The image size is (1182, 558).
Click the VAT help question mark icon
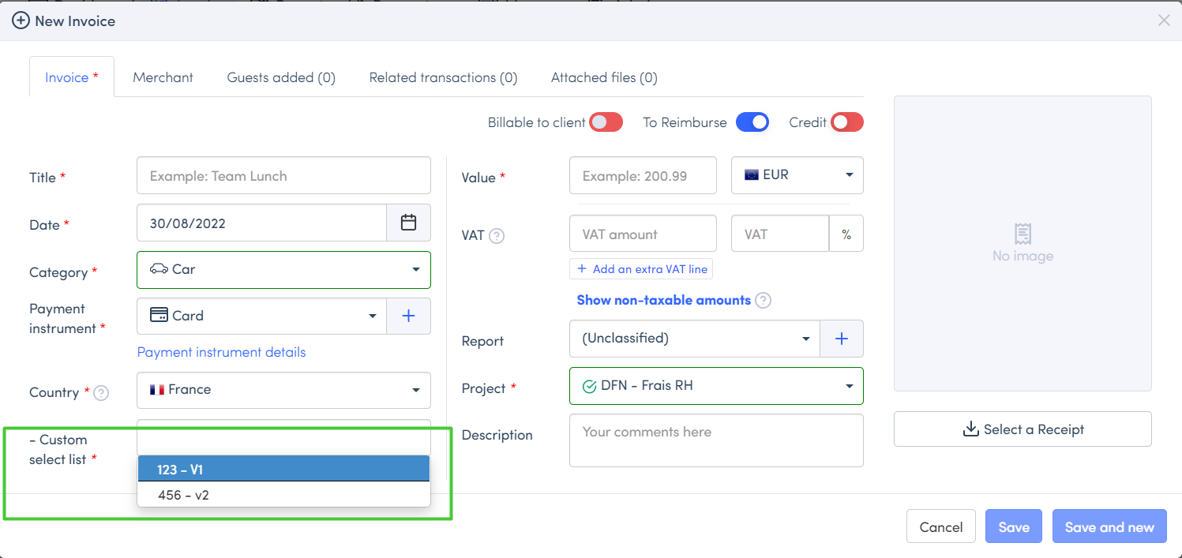click(497, 235)
